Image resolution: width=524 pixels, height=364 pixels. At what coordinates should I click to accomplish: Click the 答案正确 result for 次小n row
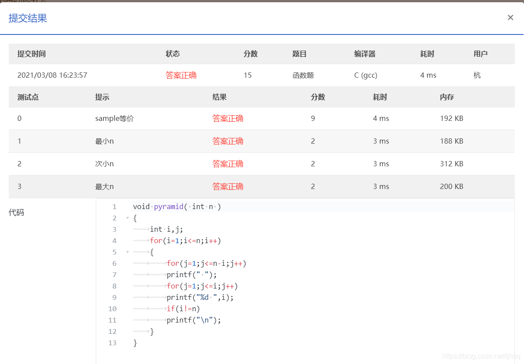(228, 164)
